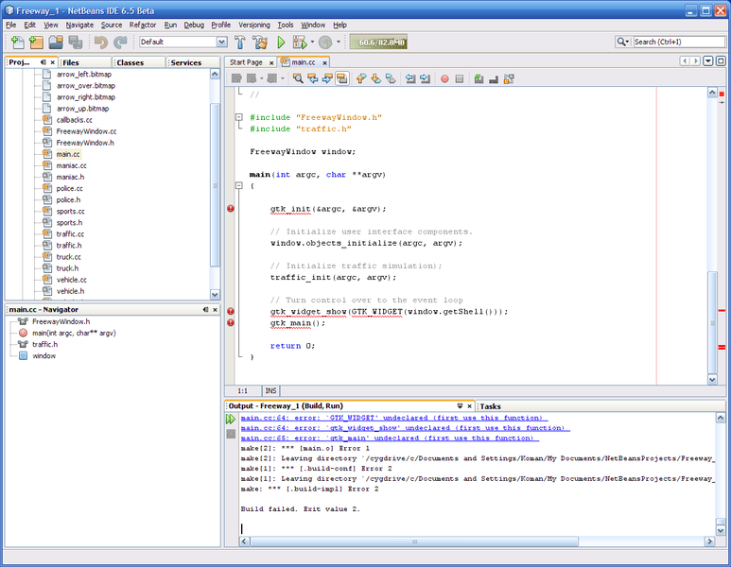Click the Undo arrow icon
Image resolution: width=731 pixels, height=567 pixels.
pyautogui.click(x=100, y=43)
